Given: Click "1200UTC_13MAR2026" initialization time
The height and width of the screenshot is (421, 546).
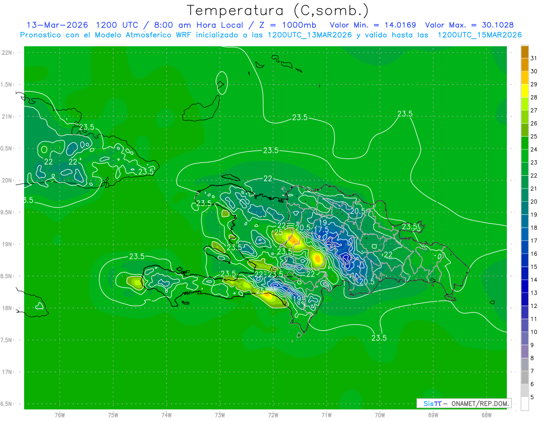Looking at the screenshot, I should pos(309,35).
